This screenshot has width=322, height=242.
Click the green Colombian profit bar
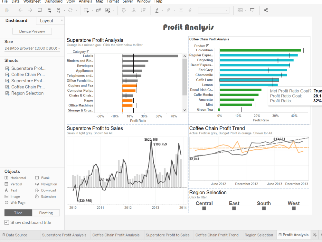point(260,50)
